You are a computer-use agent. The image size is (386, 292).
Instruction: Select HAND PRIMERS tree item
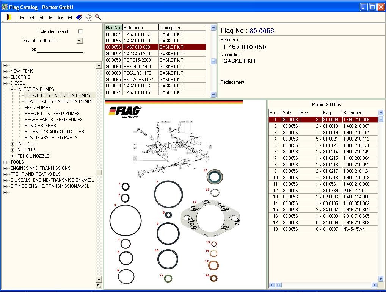[x=40, y=126]
